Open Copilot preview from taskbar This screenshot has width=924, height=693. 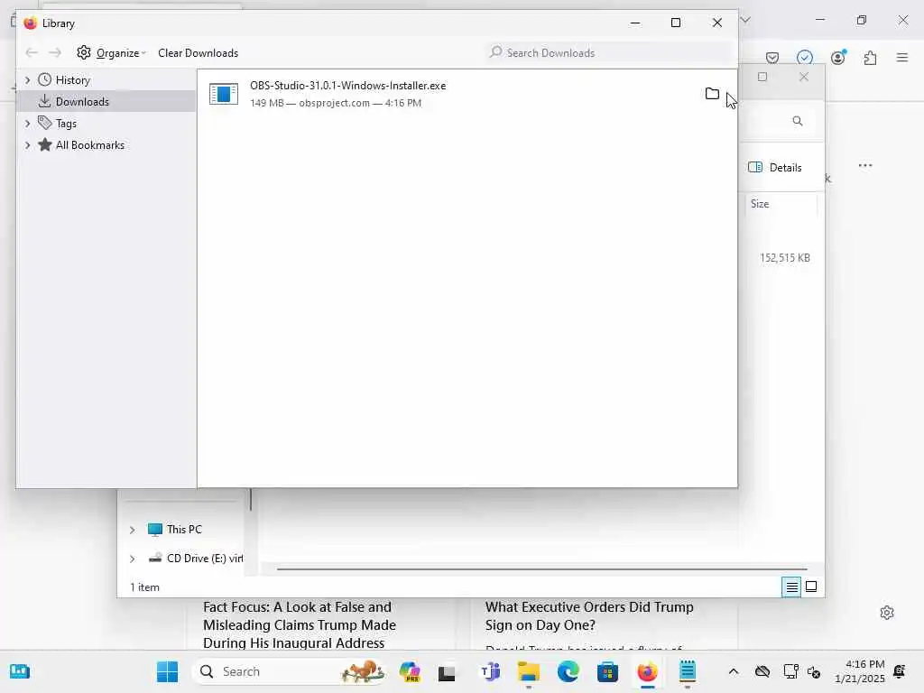pyautogui.click(x=410, y=671)
